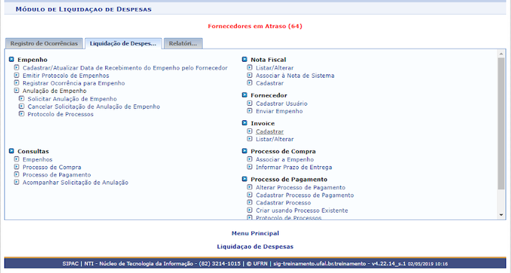Click the arrow icon beside Cancelar Solicitação de Anulação
511x273 pixels.
coord(21,106)
